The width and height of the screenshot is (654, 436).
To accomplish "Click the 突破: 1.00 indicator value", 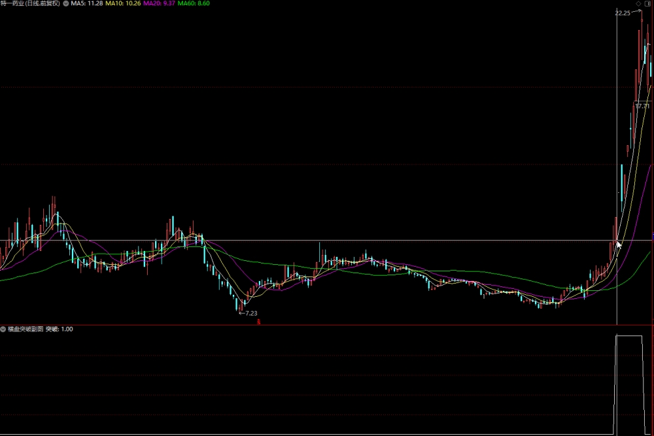I will (x=60, y=329).
